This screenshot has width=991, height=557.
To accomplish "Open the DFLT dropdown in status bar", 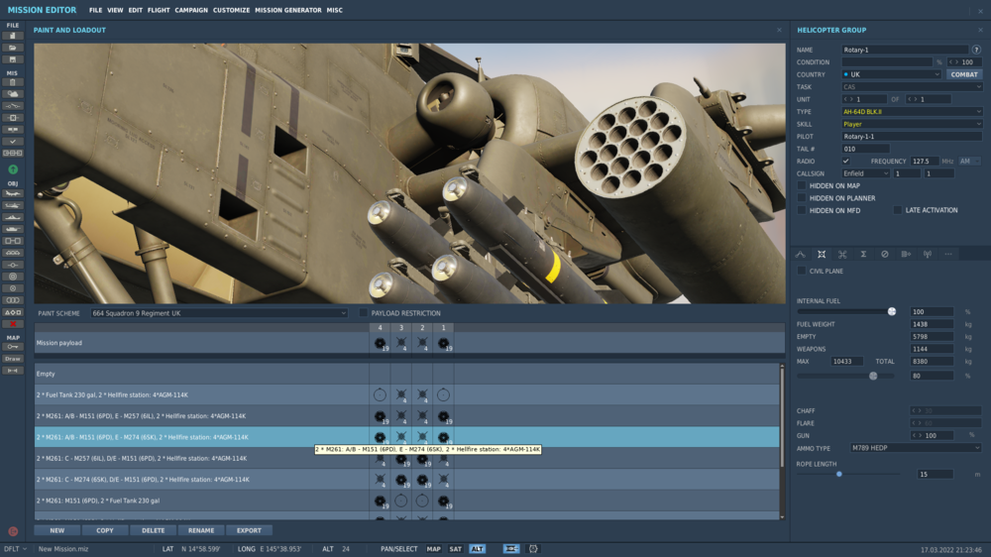I will pos(15,549).
